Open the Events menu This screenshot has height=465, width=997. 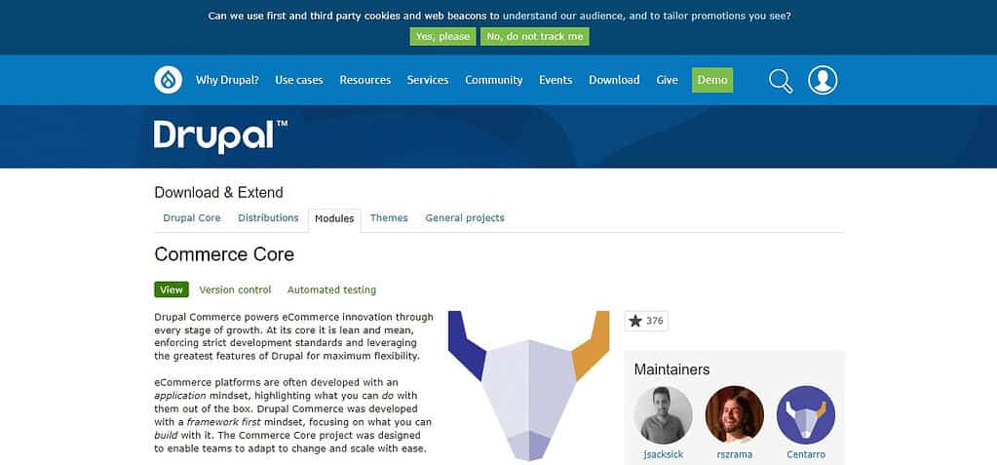click(x=556, y=80)
